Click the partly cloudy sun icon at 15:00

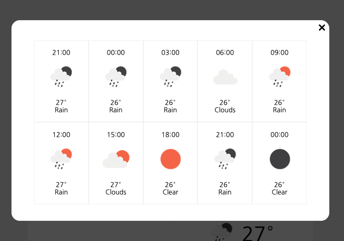point(116,159)
